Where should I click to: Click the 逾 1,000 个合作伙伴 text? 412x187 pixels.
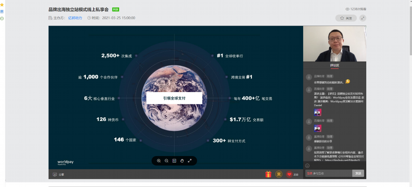click(x=98, y=77)
